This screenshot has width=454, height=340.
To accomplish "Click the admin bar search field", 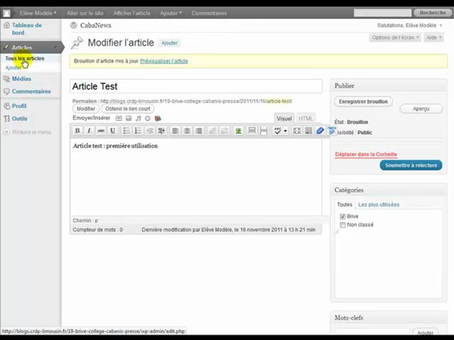I will [383, 13].
